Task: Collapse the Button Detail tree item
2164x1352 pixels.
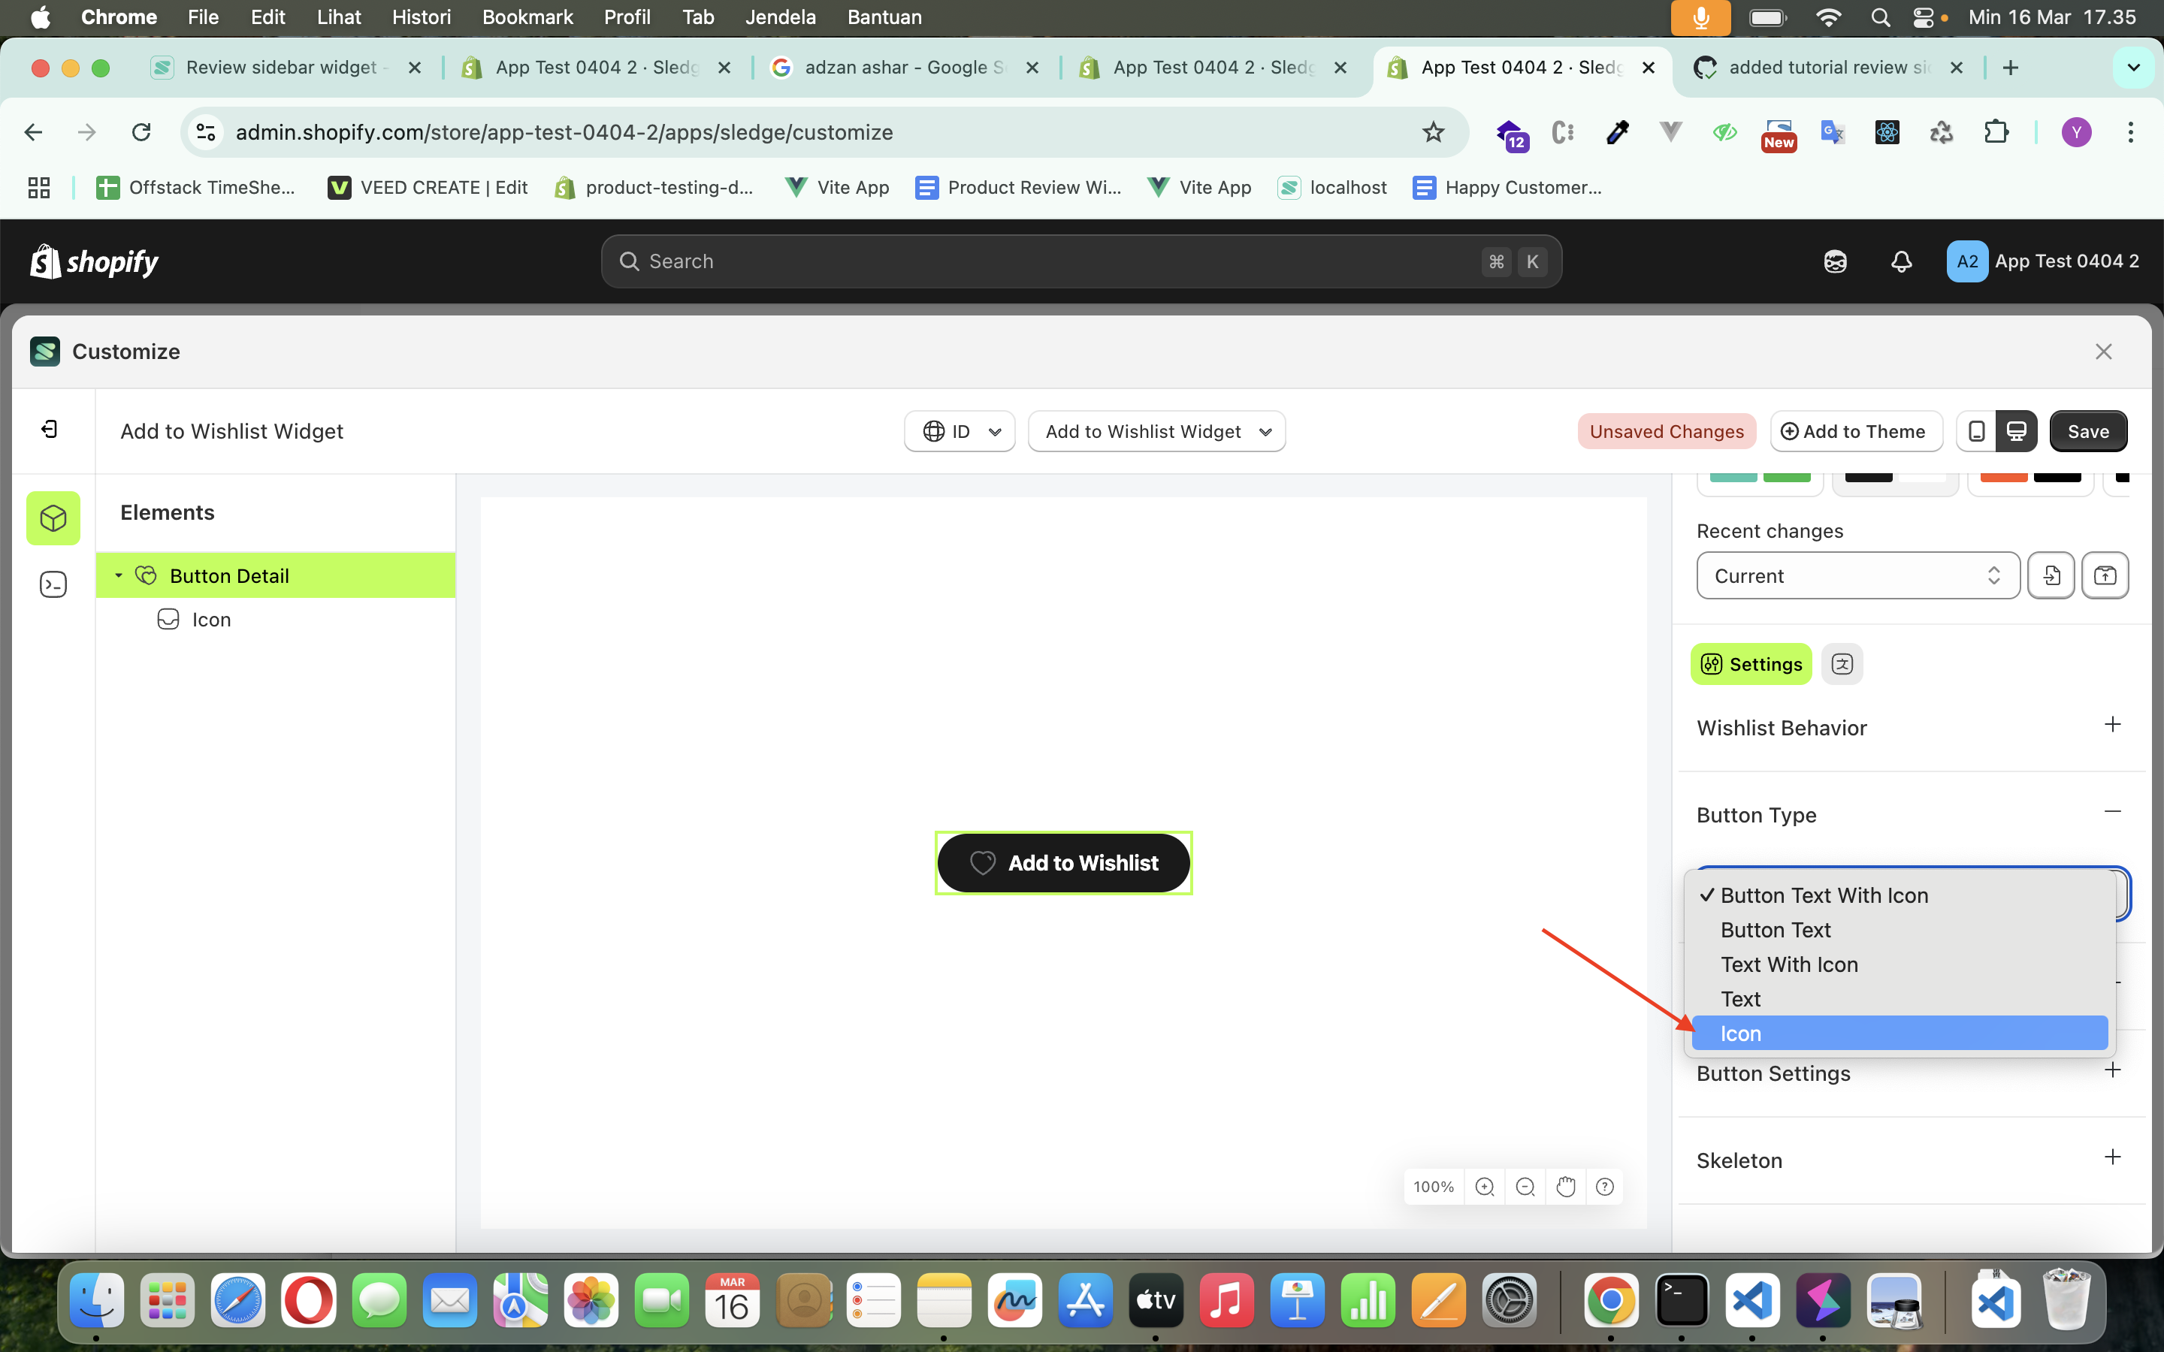Action: coord(119,575)
